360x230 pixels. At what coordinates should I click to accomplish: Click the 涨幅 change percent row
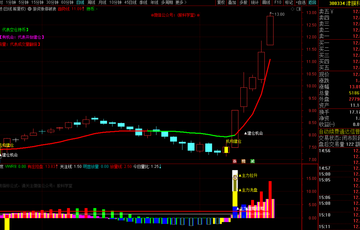pyautogui.click(x=339, y=87)
